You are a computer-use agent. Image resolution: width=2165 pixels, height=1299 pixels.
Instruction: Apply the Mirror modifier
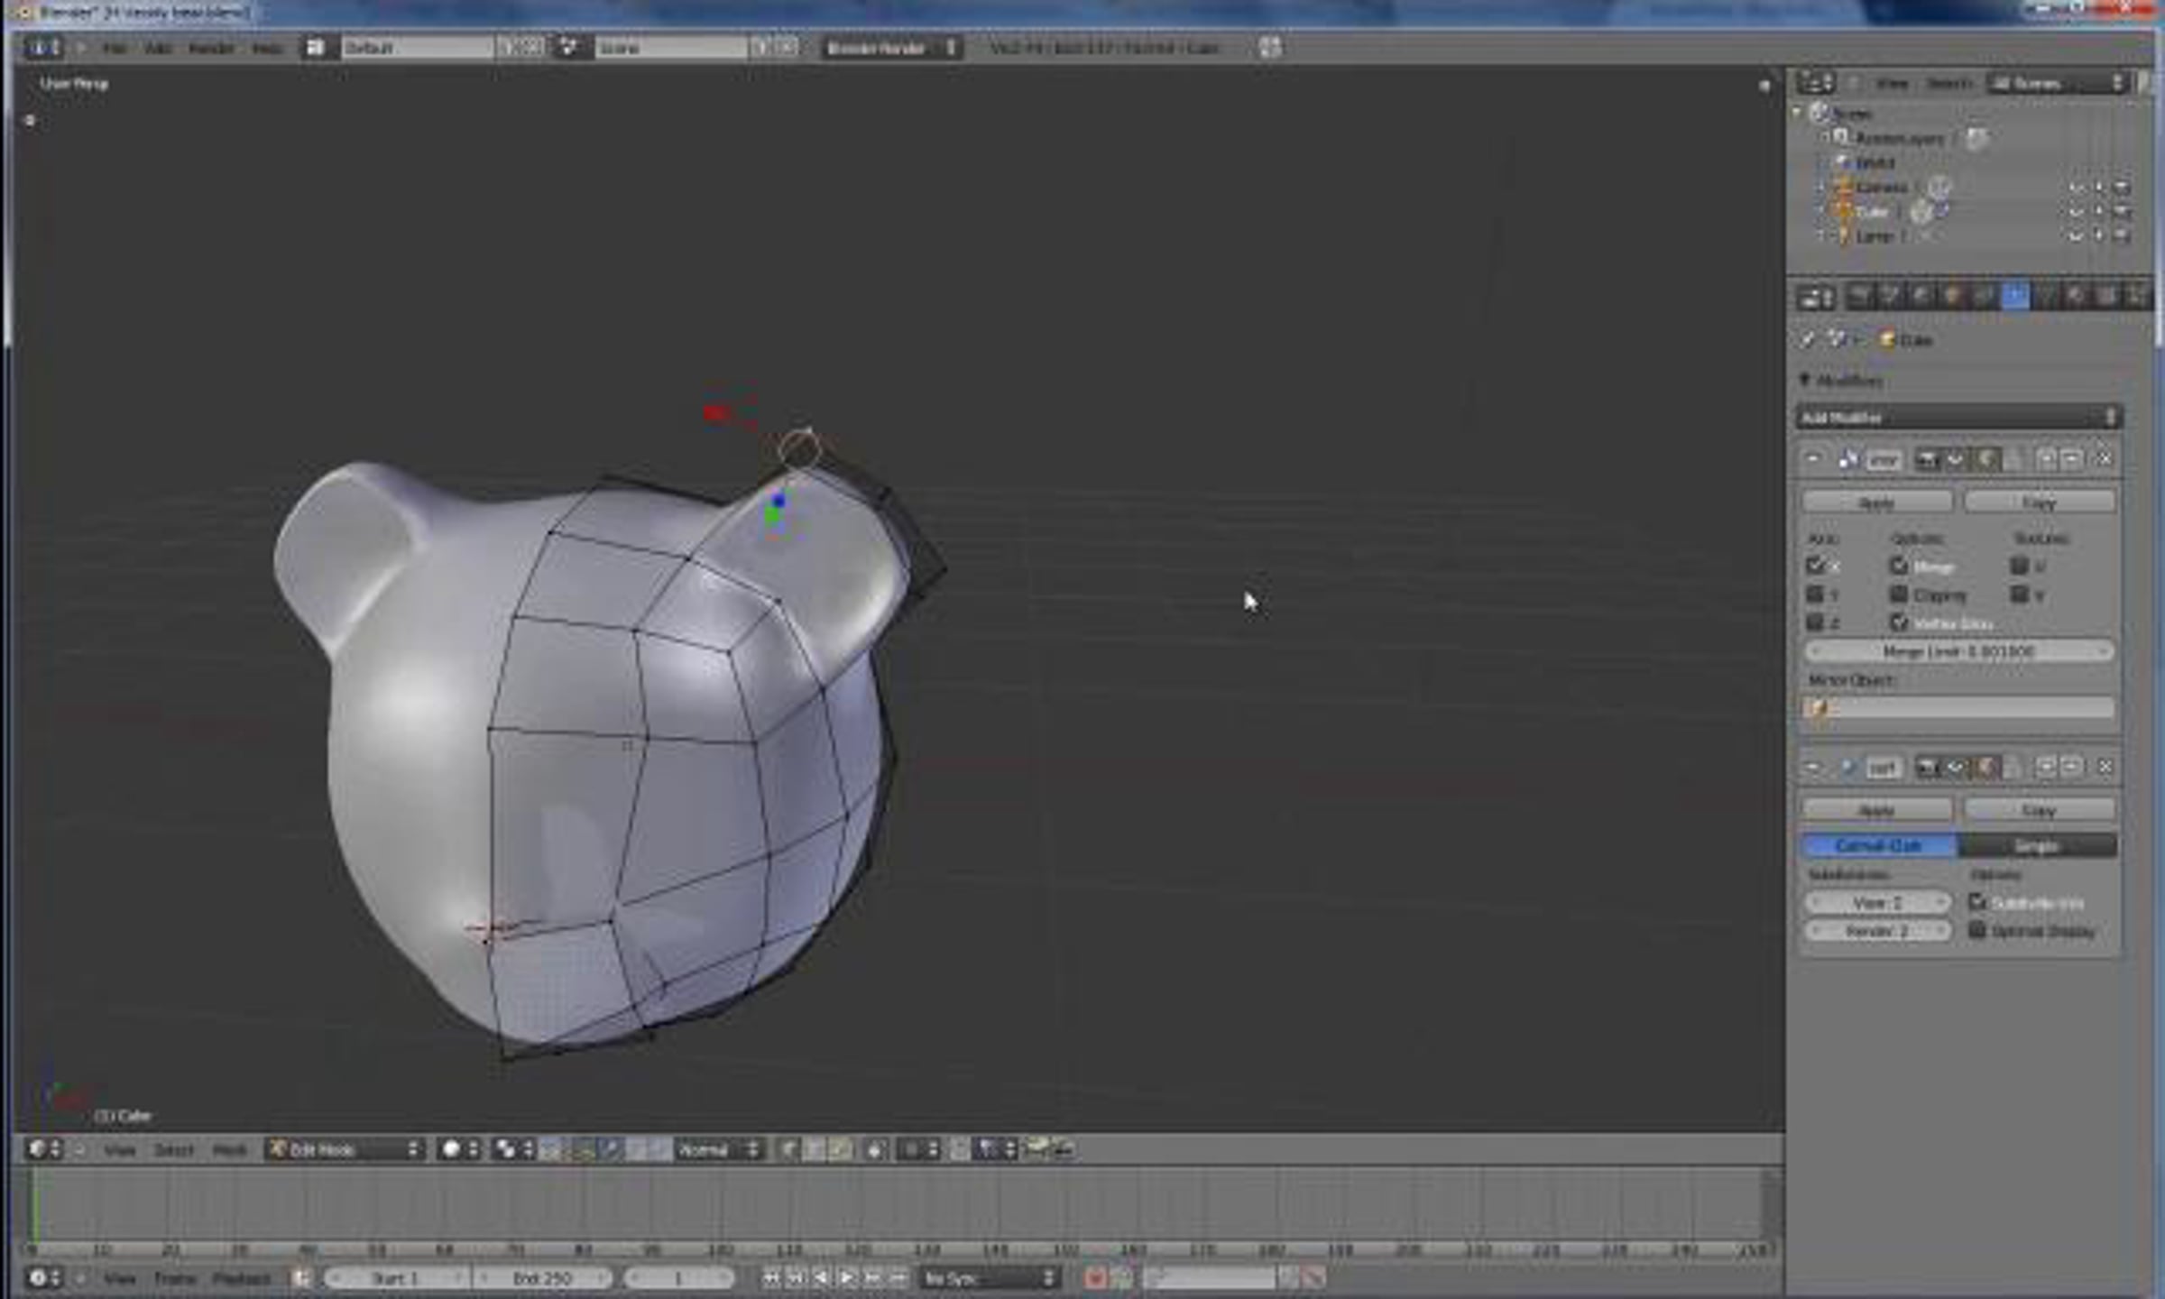(x=1876, y=502)
